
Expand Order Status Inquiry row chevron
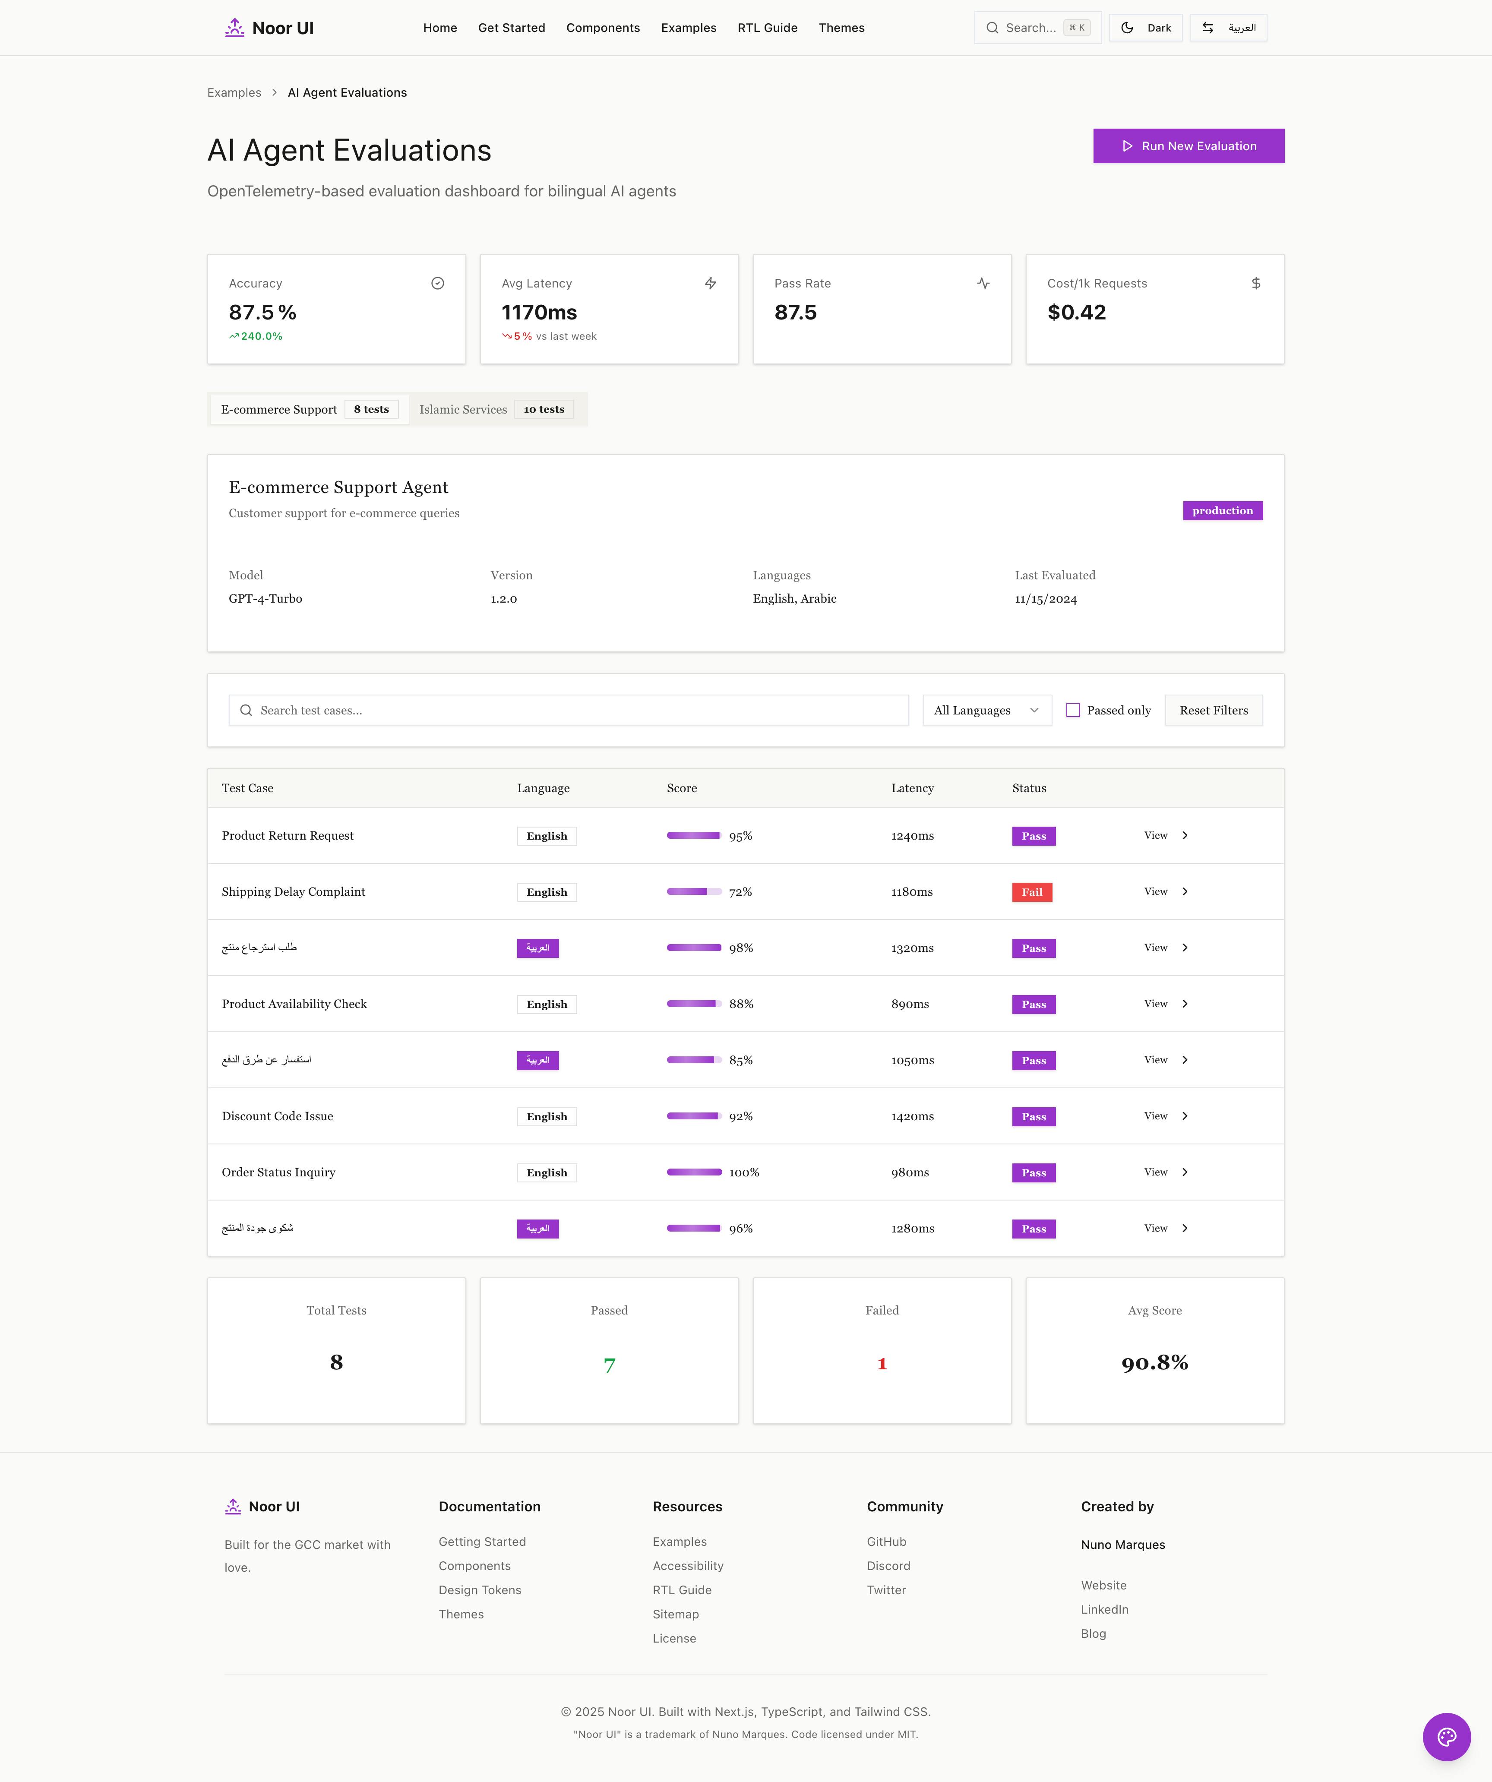click(1185, 1172)
